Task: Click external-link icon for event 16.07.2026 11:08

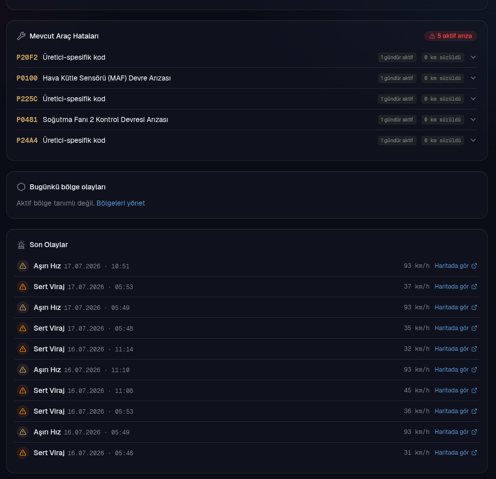Action: point(474,390)
